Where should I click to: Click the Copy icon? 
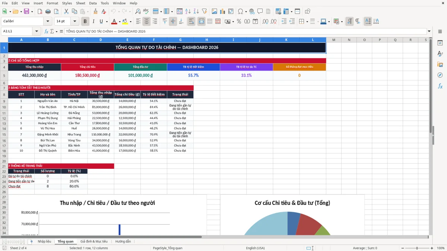(x=74, y=11)
